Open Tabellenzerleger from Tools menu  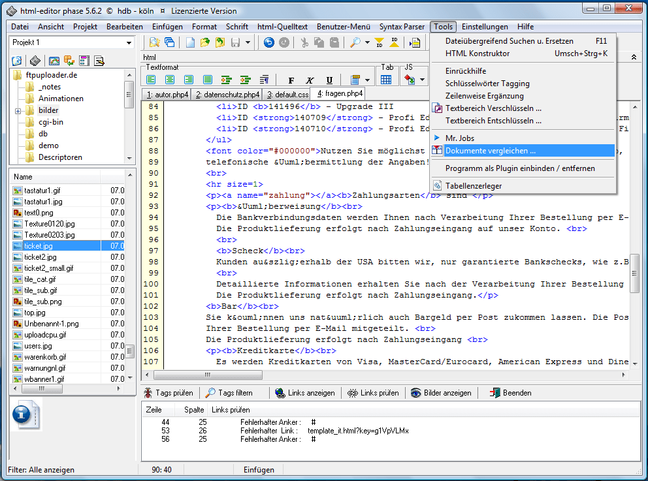[x=523, y=186]
